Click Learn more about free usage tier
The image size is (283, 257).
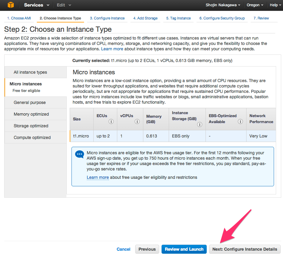pyautogui.click(x=98, y=178)
